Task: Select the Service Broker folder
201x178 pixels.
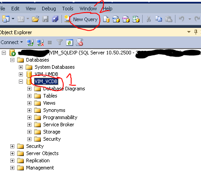Action: point(59,125)
